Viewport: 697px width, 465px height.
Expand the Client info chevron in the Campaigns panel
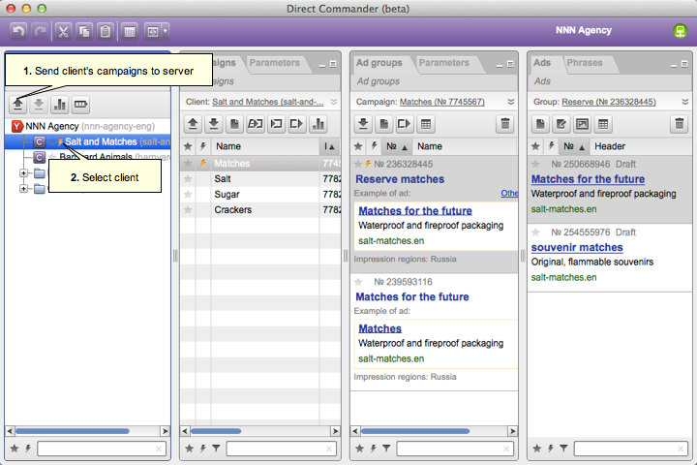click(334, 102)
